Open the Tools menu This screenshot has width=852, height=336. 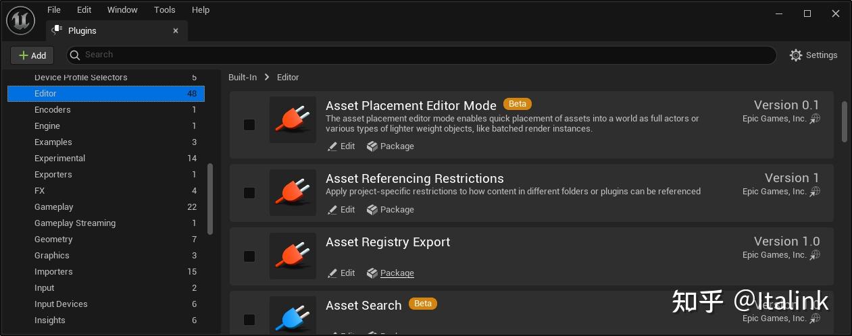coord(164,10)
